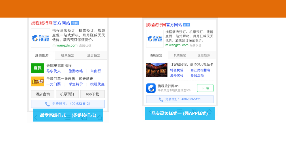Open the 丽江民宿排名 link

tap(200, 70)
